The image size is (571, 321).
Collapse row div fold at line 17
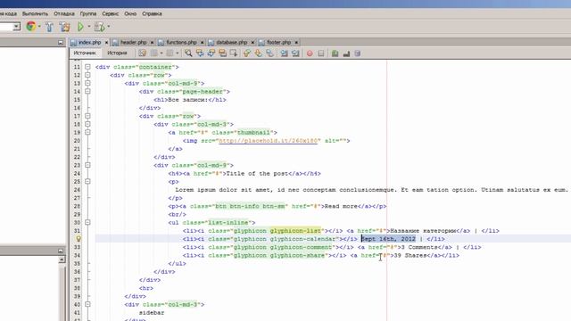pyautogui.click(x=87, y=116)
